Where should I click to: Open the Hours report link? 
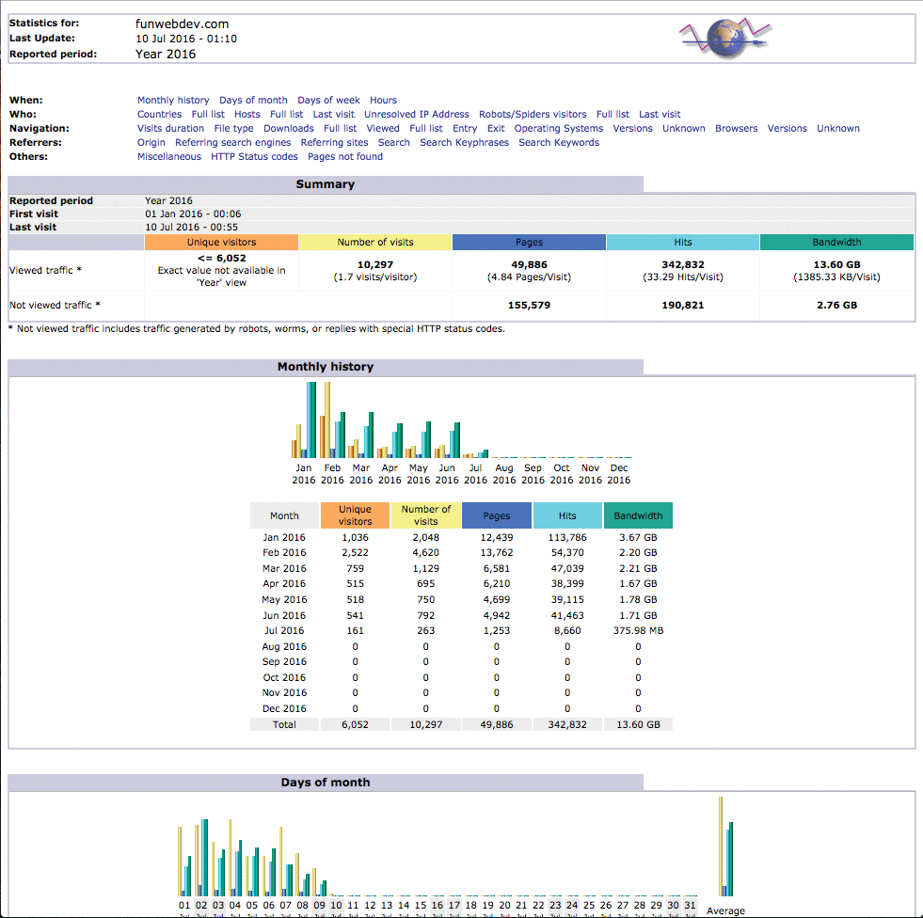383,101
